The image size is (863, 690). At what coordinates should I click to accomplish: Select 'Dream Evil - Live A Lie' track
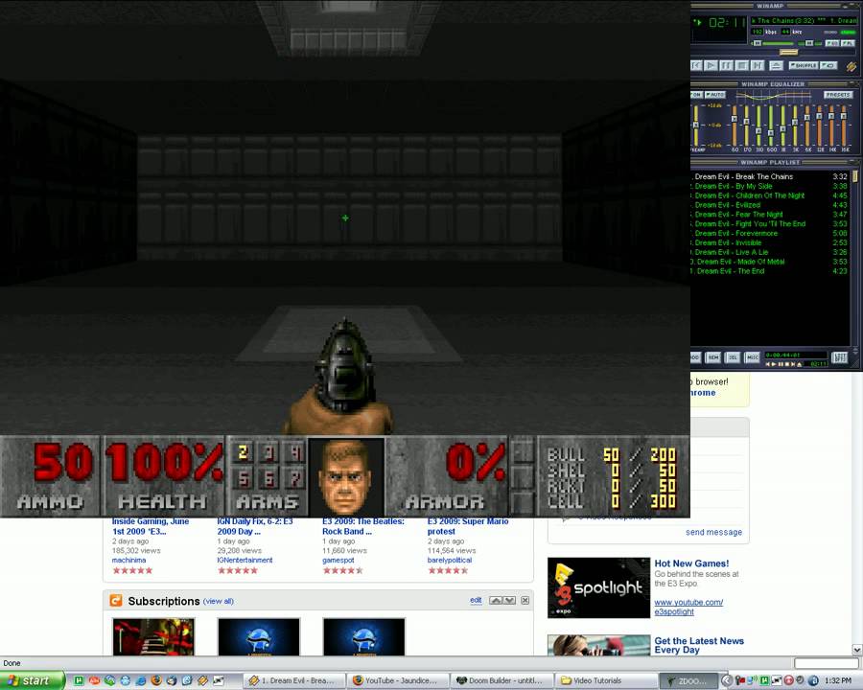click(769, 252)
